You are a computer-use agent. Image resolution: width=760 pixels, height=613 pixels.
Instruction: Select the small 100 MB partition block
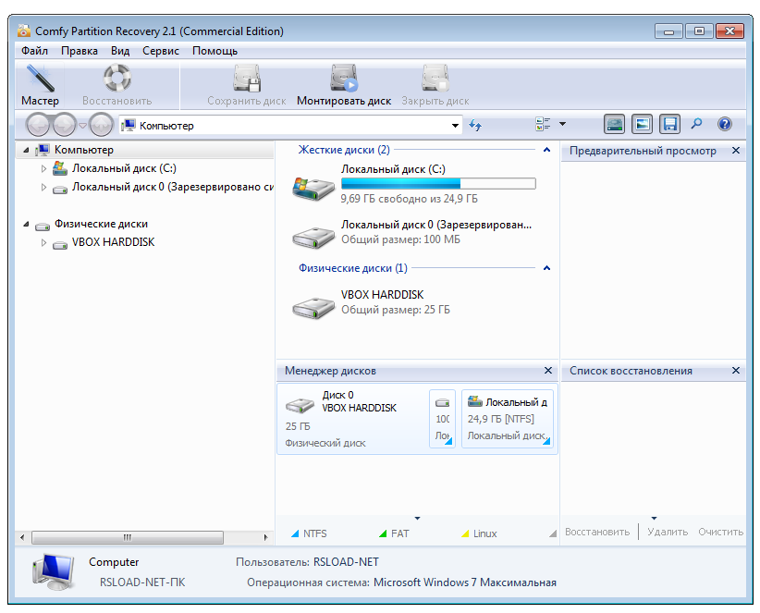[x=442, y=419]
